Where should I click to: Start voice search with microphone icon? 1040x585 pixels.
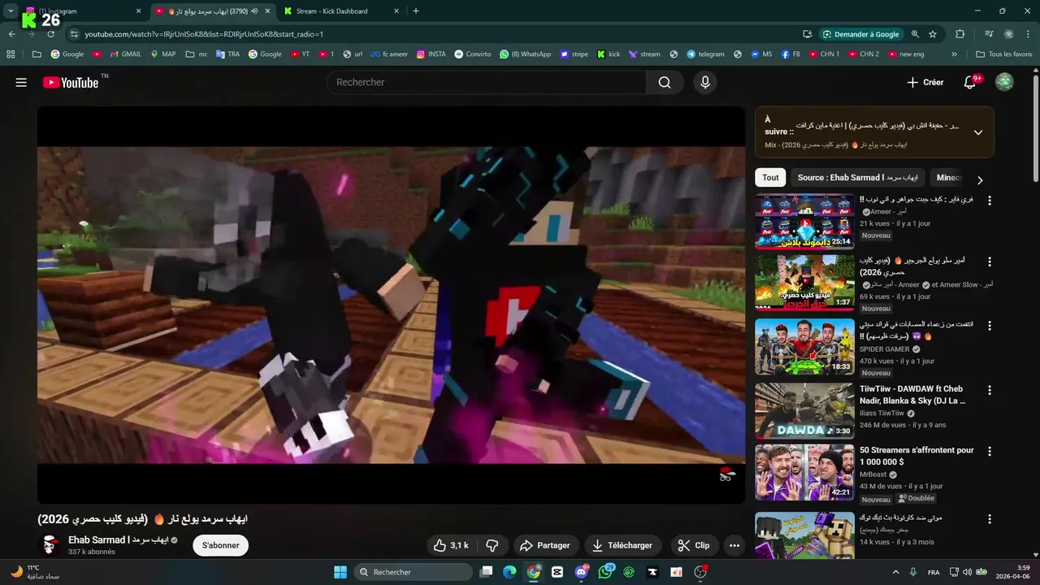[705, 82]
